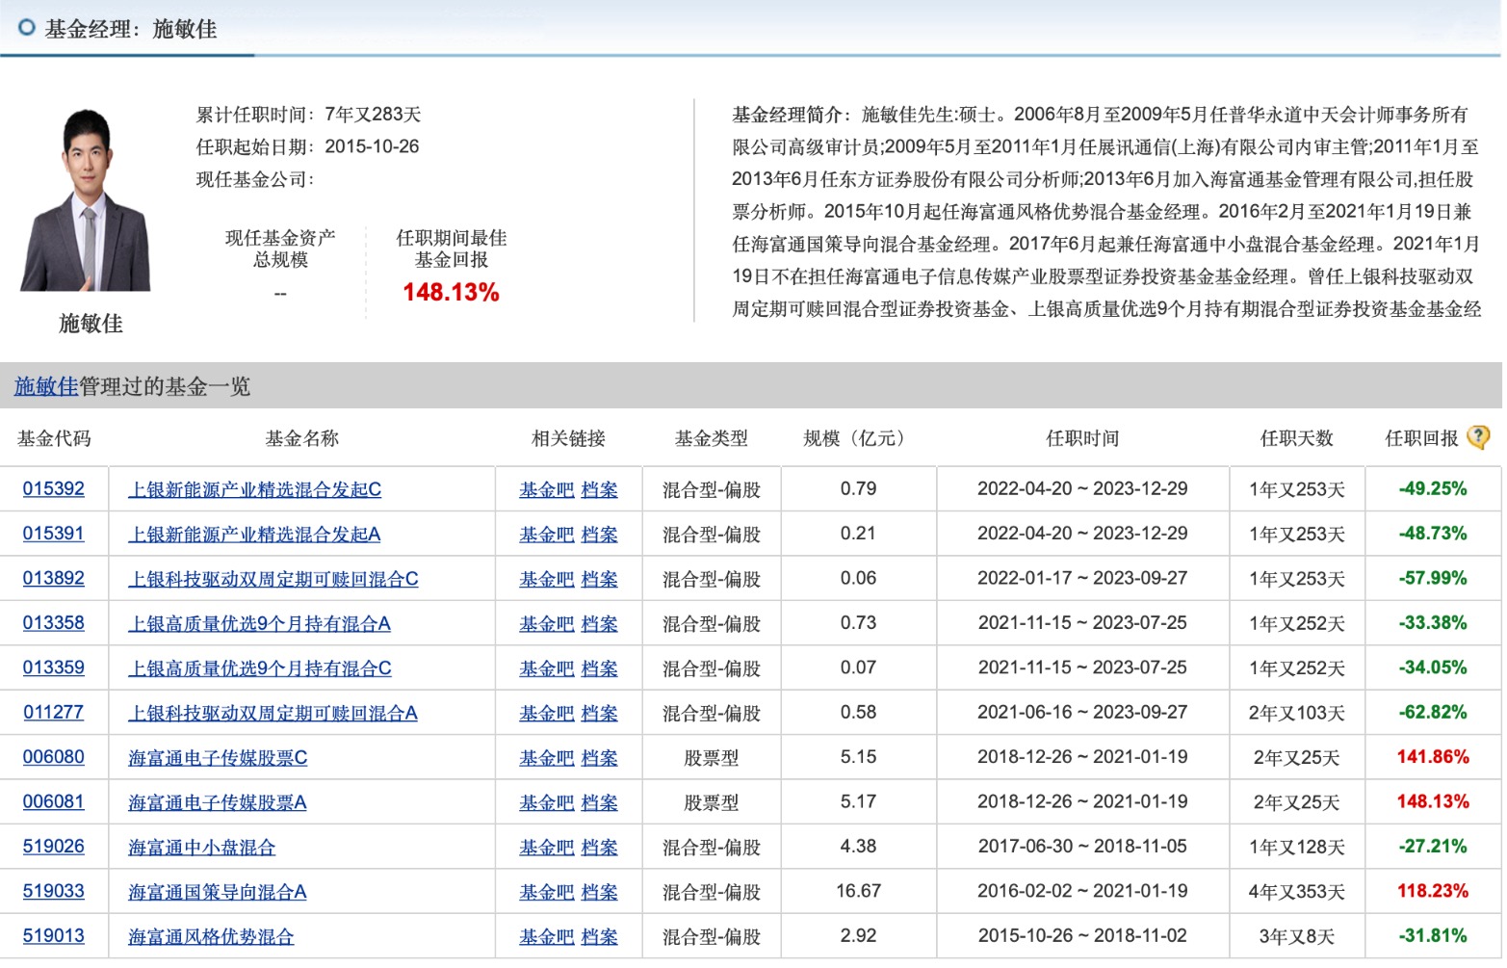Open 海富通电子传媒股票A fund page
Image resolution: width=1507 pixels, height=968 pixels.
click(218, 802)
